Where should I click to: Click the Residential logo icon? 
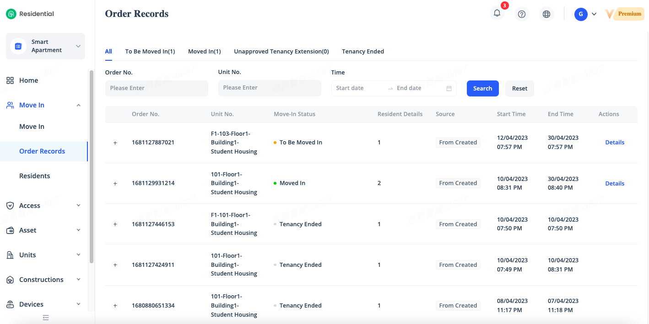pos(11,14)
